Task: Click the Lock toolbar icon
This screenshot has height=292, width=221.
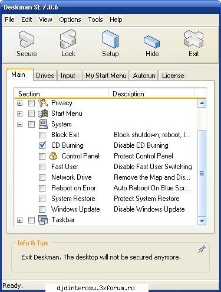Action: tap(68, 38)
